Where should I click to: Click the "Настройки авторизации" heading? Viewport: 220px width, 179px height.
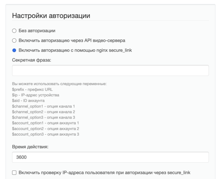point(51,16)
